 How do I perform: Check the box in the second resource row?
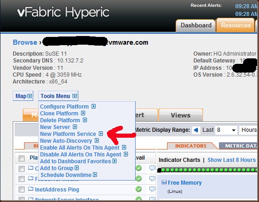(x=21, y=179)
